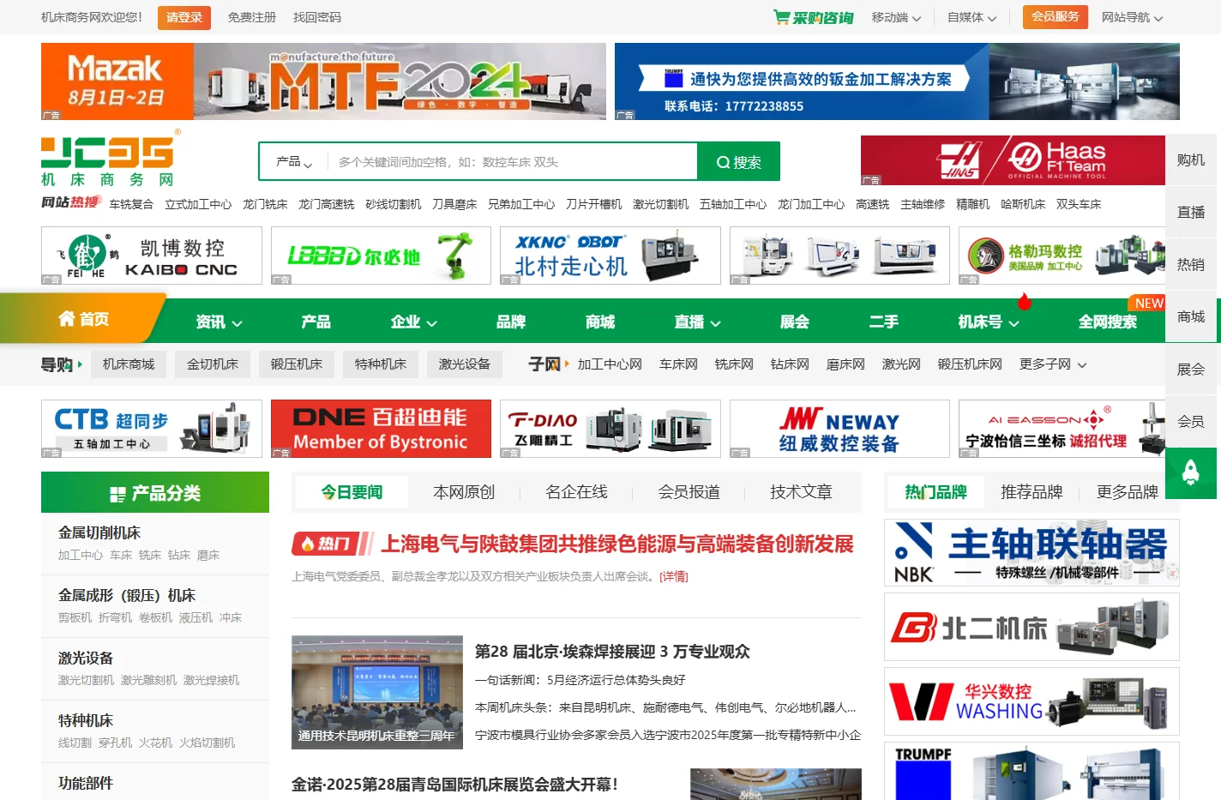Click the 激光设备 guide button
The width and height of the screenshot is (1221, 800).
coord(465,364)
